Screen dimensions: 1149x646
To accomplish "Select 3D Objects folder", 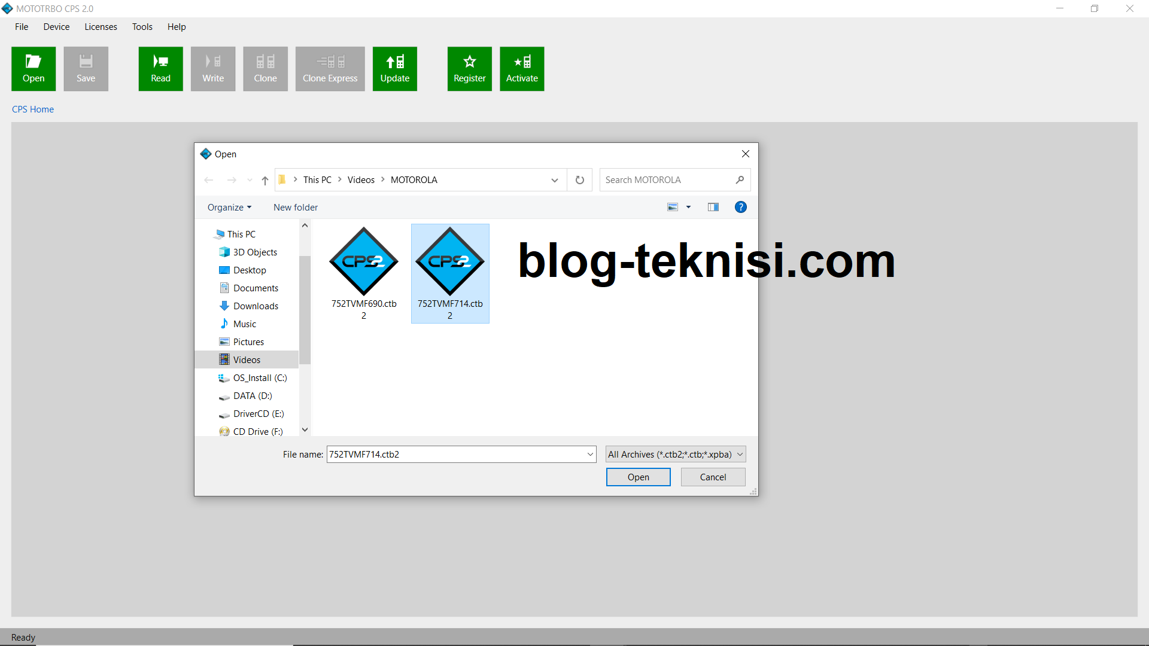I will [x=255, y=252].
